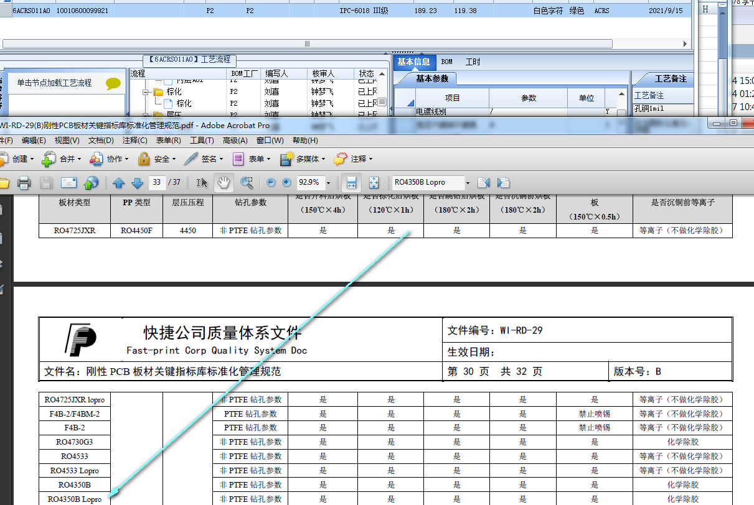Viewport: 754px width, 505px height.
Task: Click the Secure padlock icon
Action: [144, 159]
